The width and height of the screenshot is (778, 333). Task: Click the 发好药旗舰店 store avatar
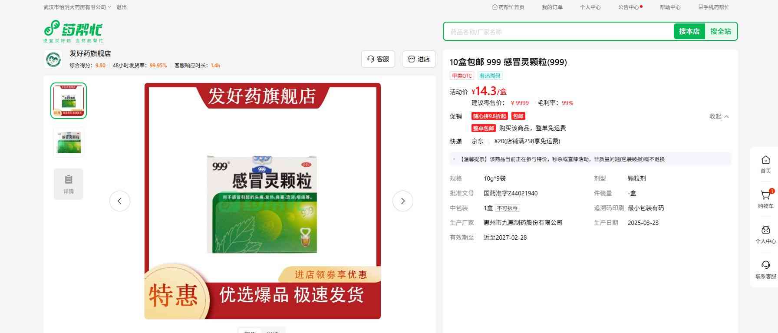coord(53,59)
